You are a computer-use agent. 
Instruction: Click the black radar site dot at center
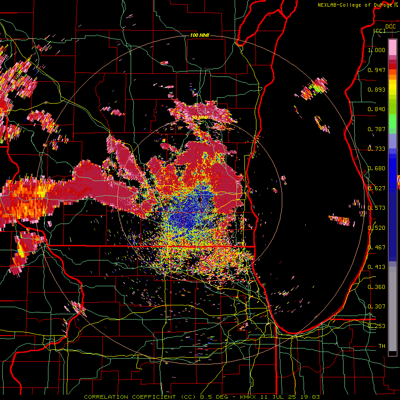[x=199, y=200]
